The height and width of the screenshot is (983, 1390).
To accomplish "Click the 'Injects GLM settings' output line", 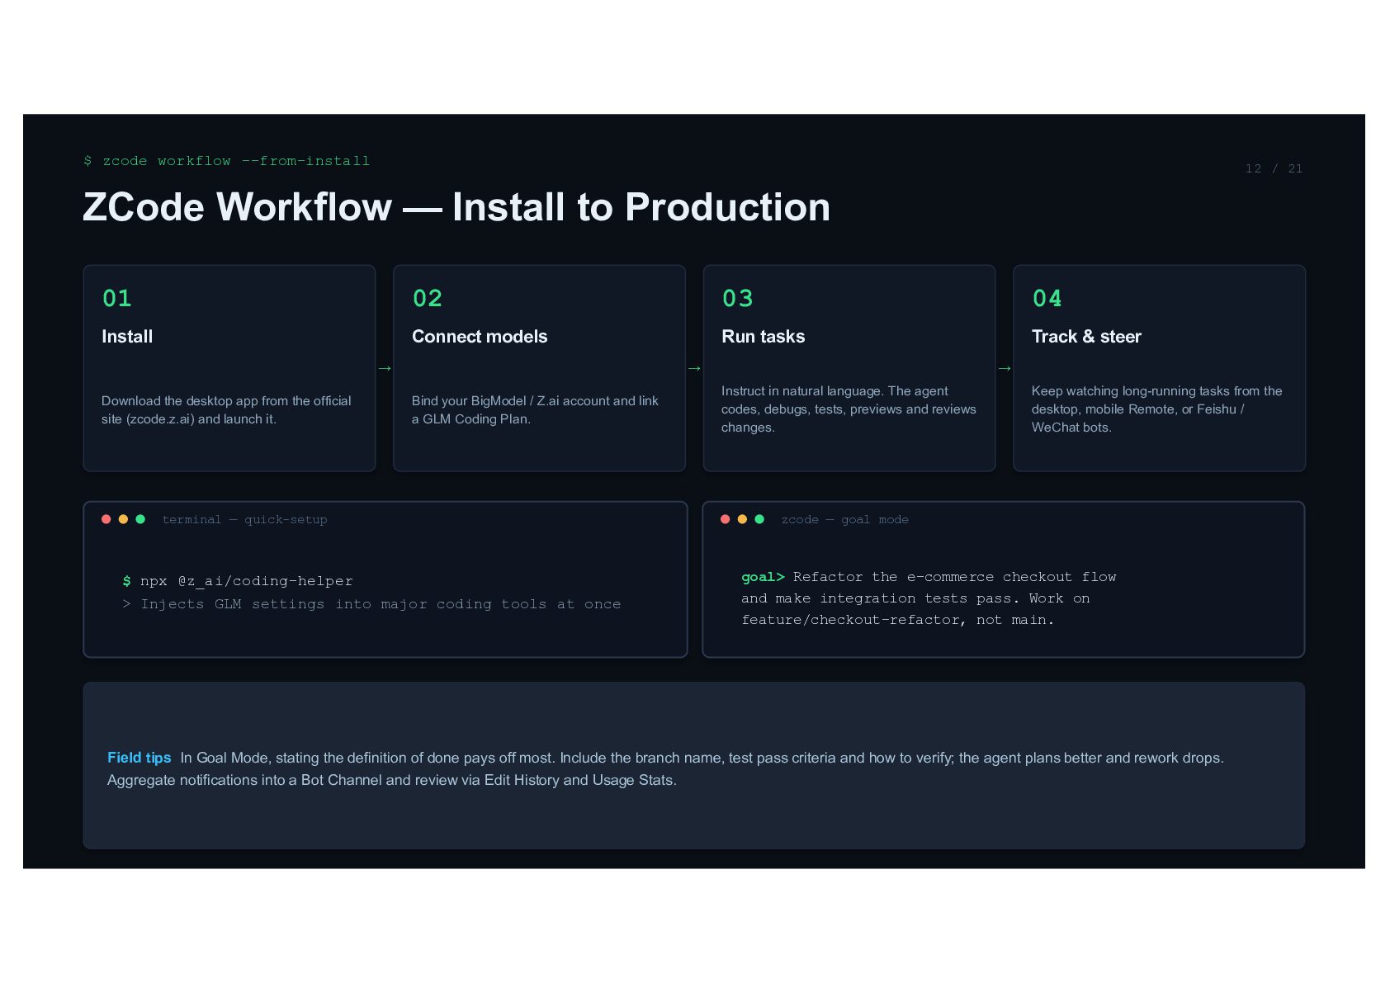I will point(371,604).
